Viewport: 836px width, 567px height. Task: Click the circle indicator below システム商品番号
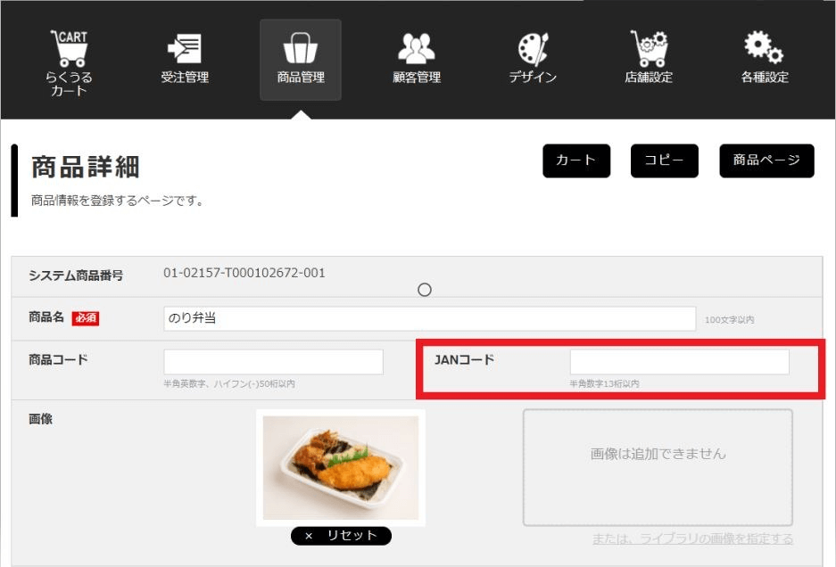425,290
